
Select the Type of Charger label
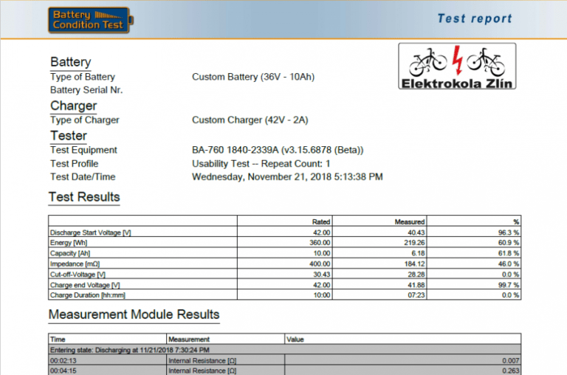(x=85, y=120)
